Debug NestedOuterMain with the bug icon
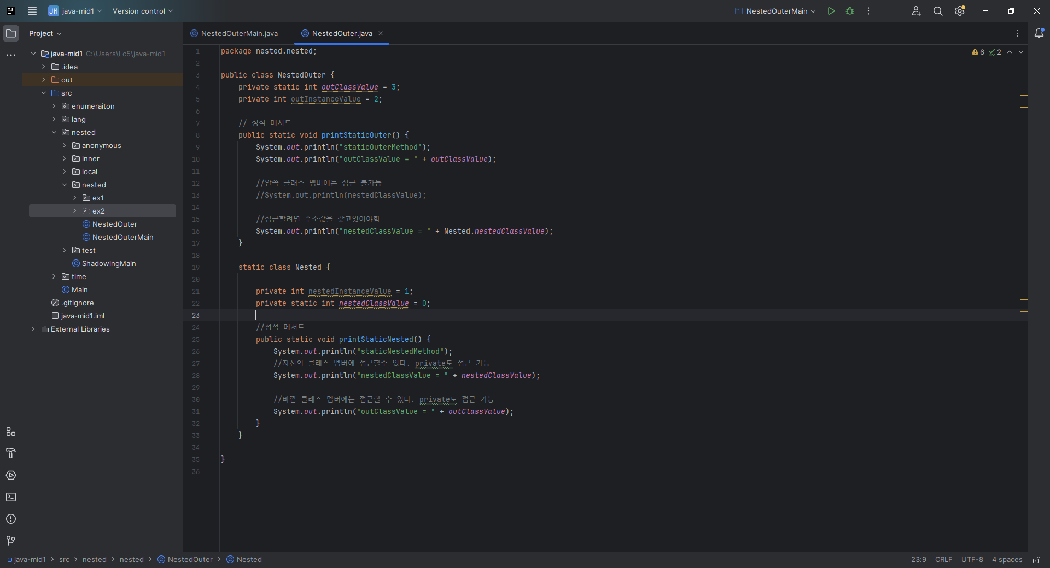This screenshot has width=1050, height=568. click(850, 11)
